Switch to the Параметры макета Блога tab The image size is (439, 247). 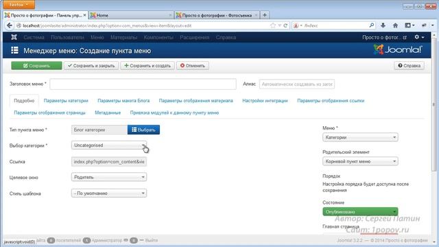point(123,101)
